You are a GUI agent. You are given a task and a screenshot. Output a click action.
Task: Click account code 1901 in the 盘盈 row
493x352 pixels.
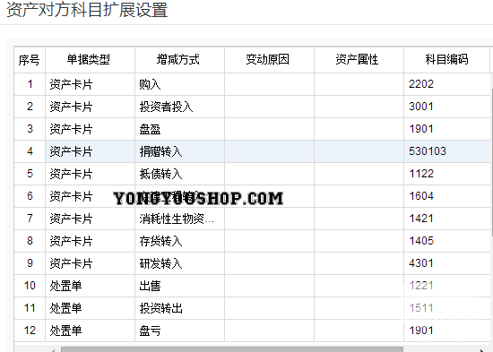click(x=421, y=129)
